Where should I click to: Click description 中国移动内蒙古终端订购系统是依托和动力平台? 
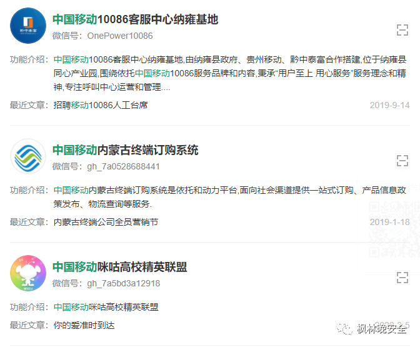tap(230, 197)
